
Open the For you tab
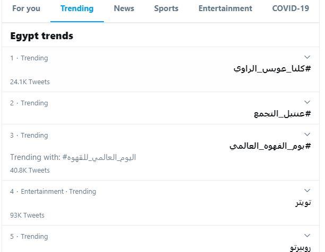pos(25,8)
